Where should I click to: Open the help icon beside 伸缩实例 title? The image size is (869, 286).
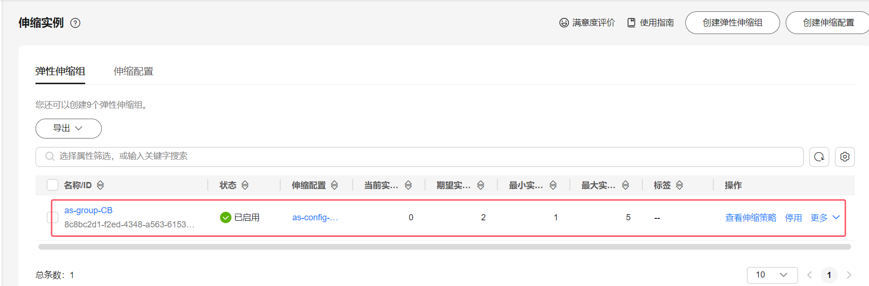coord(75,23)
